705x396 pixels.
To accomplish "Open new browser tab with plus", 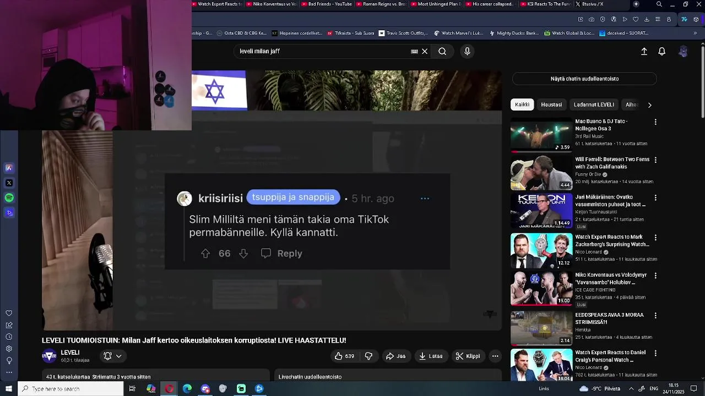I will coord(636,4).
